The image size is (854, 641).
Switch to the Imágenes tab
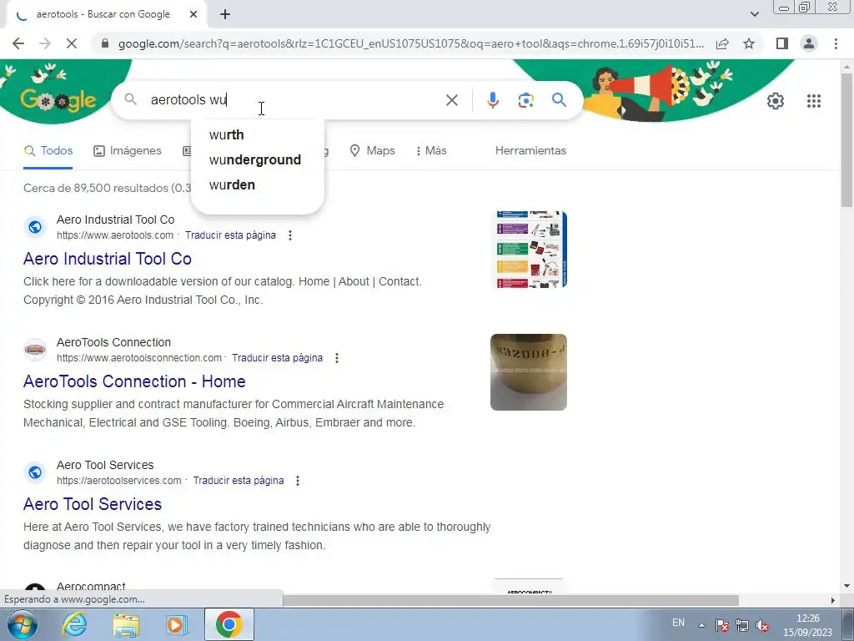coord(128,150)
